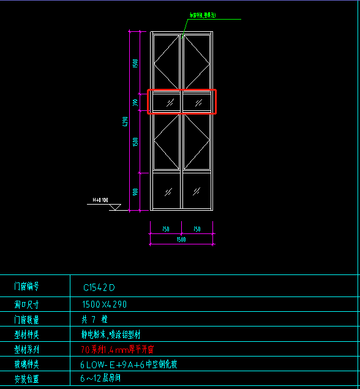Click the 静电粉末,喷涂铝型材 value

tap(111, 334)
